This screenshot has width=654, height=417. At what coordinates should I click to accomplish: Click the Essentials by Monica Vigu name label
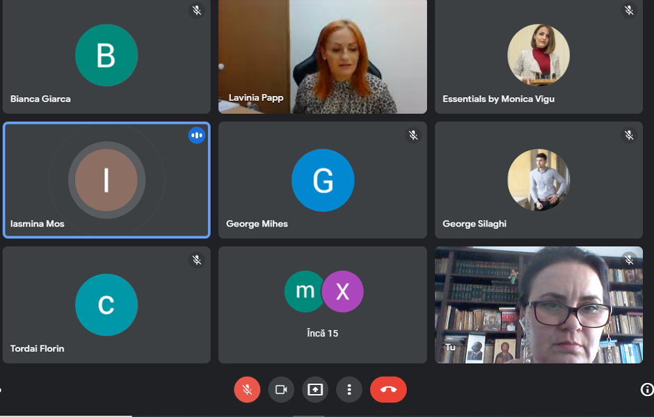(498, 99)
